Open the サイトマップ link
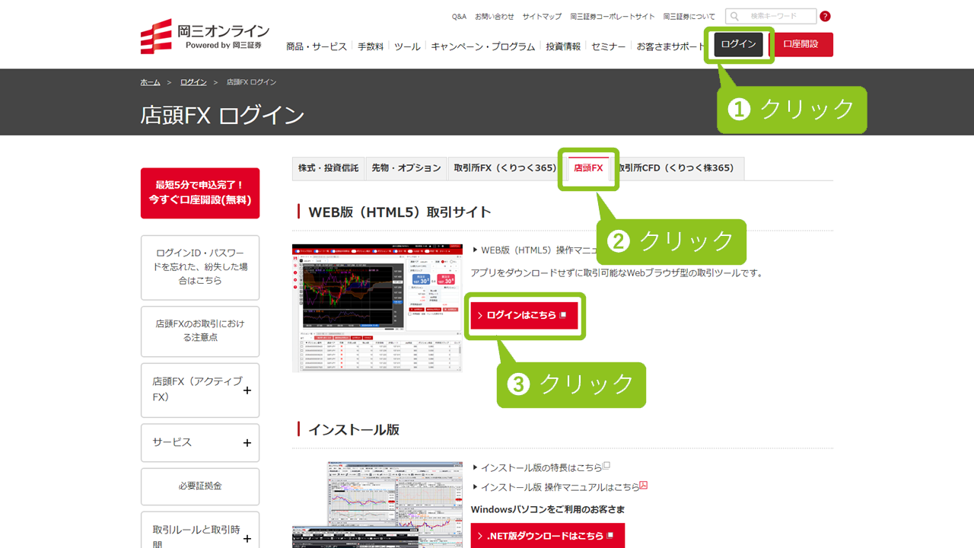The image size is (974, 548). click(542, 16)
